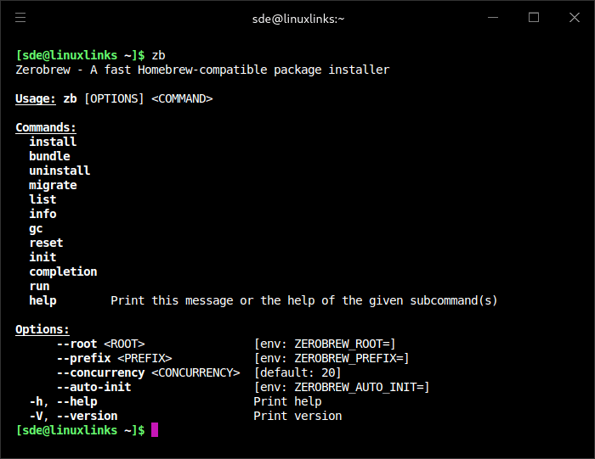The width and height of the screenshot is (595, 459).
Task: Click the '--root' option text
Action: pyautogui.click(x=76, y=344)
